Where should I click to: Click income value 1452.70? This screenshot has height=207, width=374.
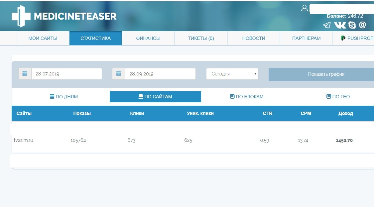[344, 141]
